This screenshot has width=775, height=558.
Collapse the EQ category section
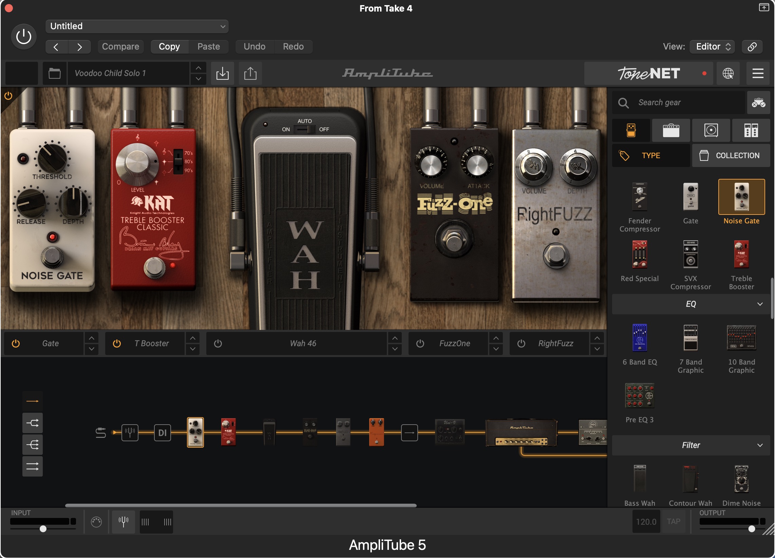click(690, 304)
